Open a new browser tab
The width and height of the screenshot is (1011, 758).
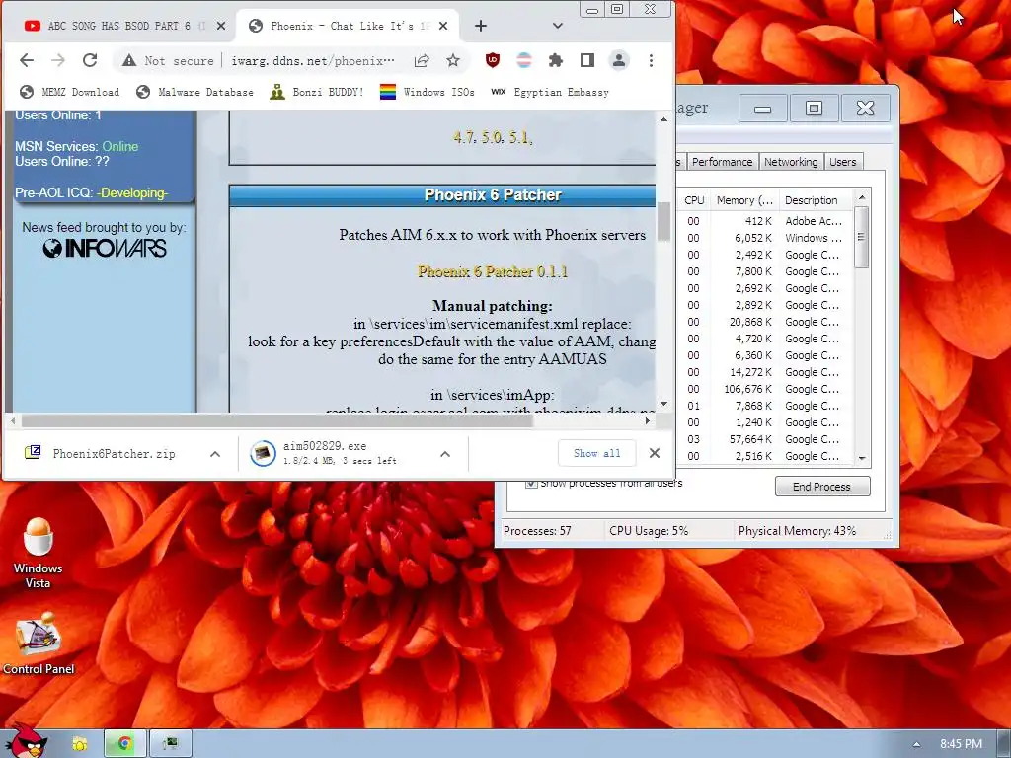click(481, 26)
